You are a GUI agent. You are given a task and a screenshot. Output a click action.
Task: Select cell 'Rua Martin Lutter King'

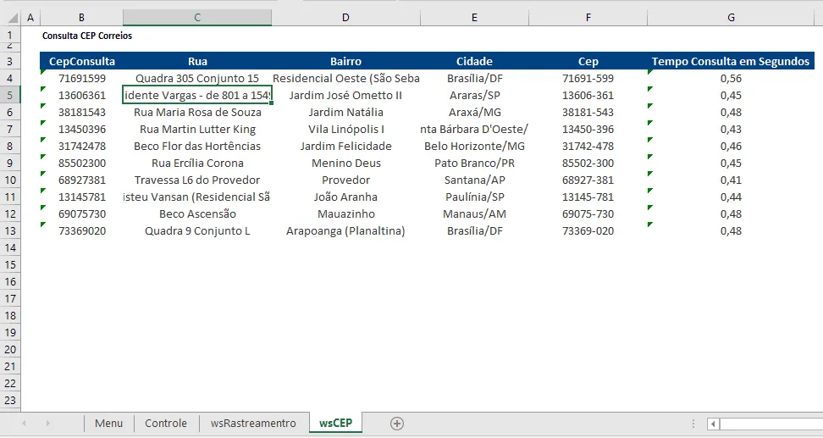pos(197,129)
